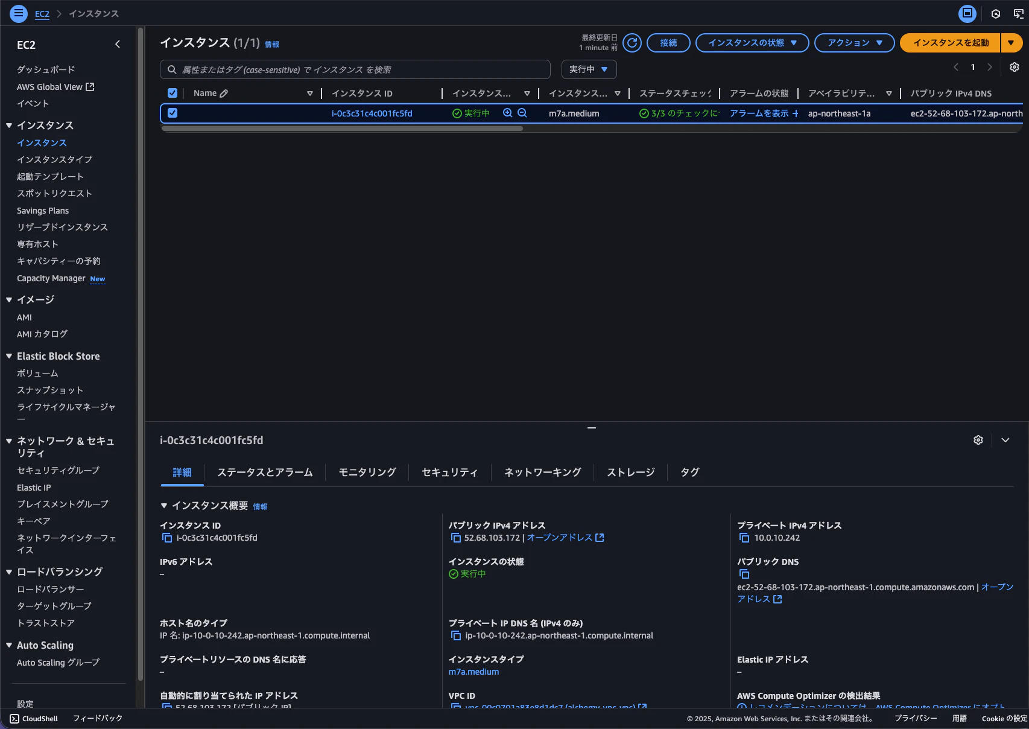Click the Name column edit pencil icon
Viewport: 1029px width, 729px height.
click(x=224, y=94)
